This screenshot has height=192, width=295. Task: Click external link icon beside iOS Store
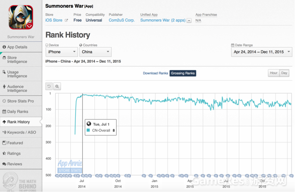pyautogui.click(x=66, y=20)
